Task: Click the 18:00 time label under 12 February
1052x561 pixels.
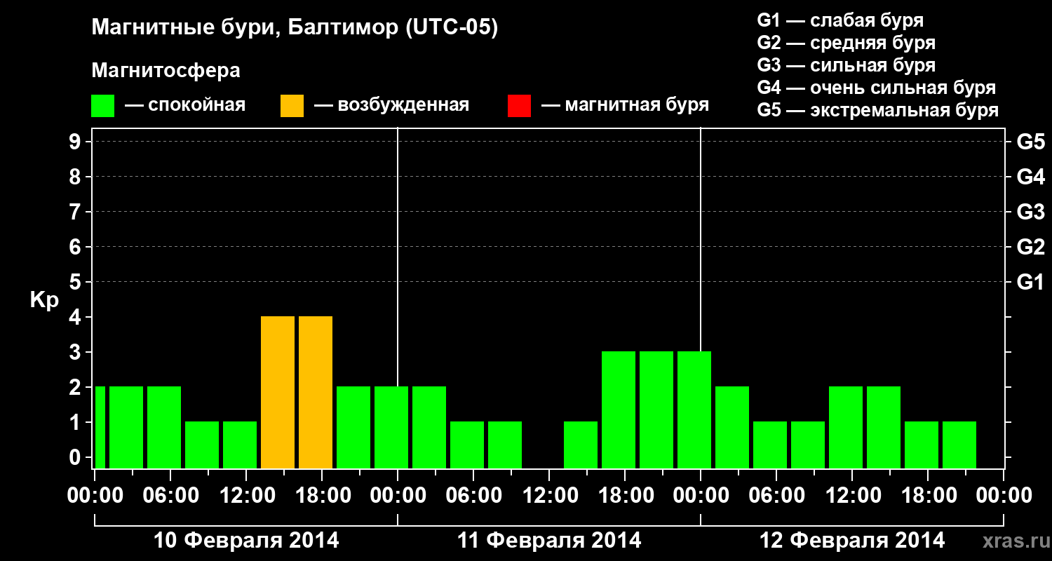Action: (x=928, y=495)
